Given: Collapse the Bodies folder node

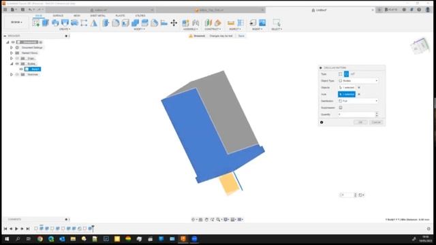Looking at the screenshot, I should (x=12, y=63).
